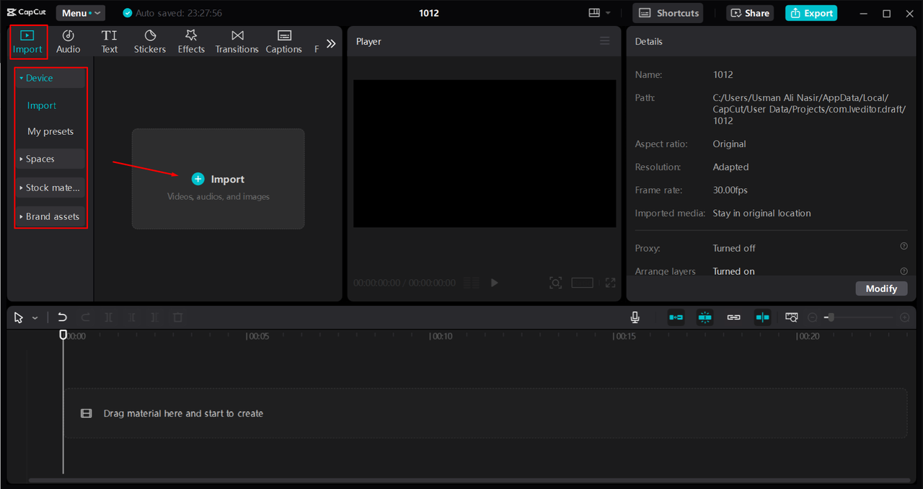Viewport: 923px width, 489px height.
Task: Select Import under Device
Action: (x=42, y=105)
